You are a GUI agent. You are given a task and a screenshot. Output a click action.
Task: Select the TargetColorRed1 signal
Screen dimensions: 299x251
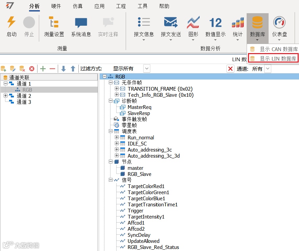pos(146,186)
